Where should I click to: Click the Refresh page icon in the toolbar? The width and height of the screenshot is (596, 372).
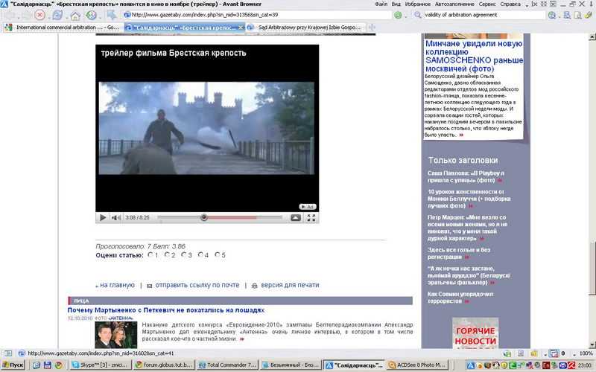[x=57, y=15]
